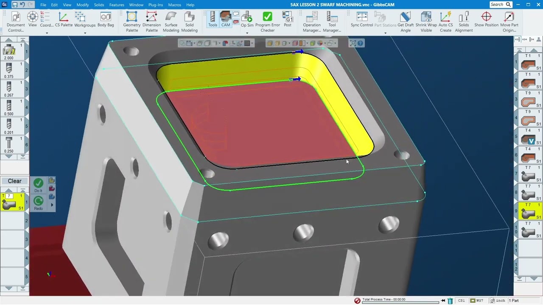Expand Workgroups dropdown arrow

[x=85, y=33]
